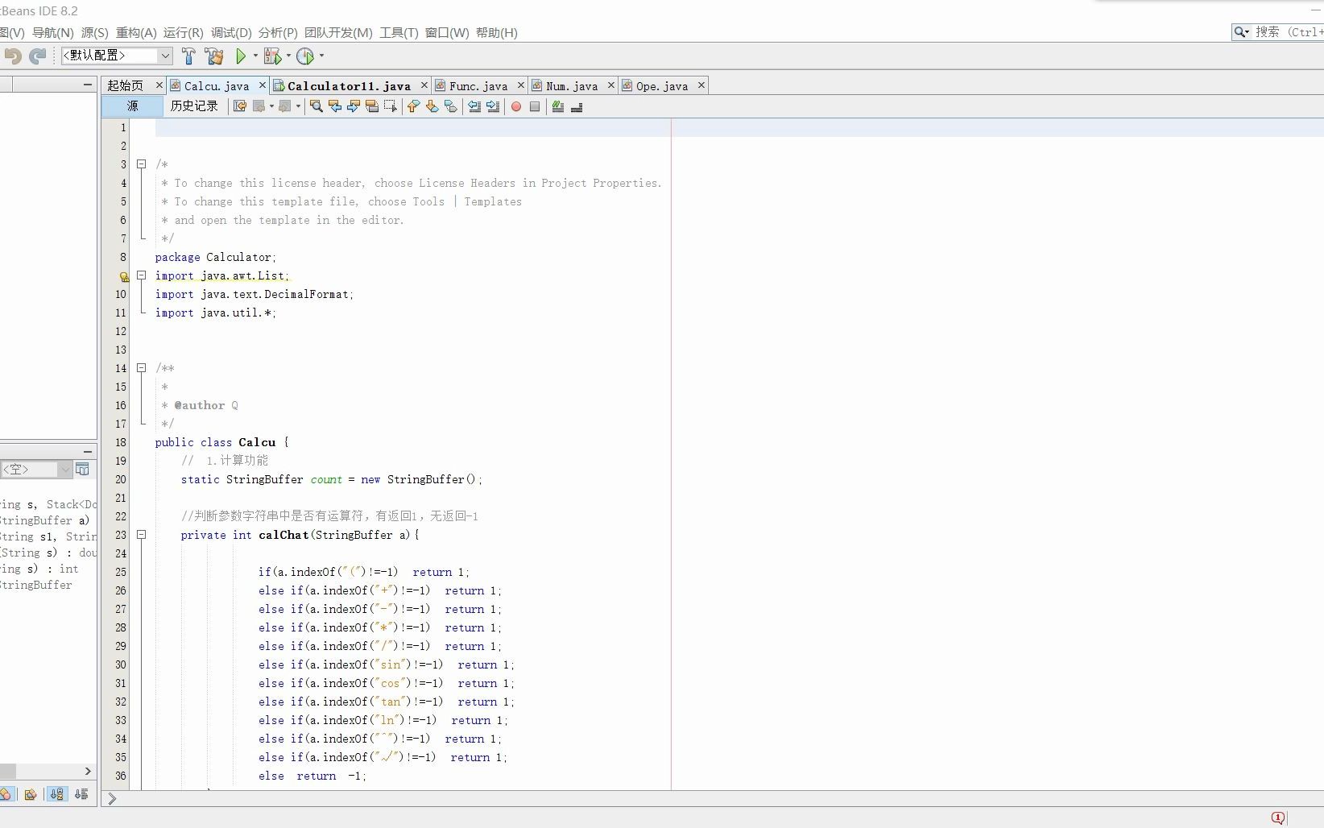Click navigator Javadoc window icon
Screen dimensions: 1324x828
(x=82, y=470)
